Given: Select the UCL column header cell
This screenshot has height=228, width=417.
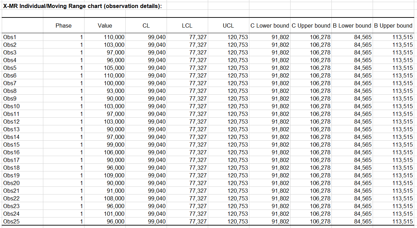Looking at the screenshot, I should click(x=228, y=25).
